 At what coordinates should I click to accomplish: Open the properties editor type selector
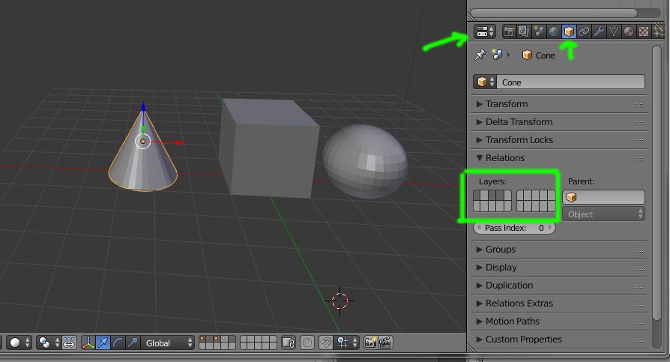pos(485,31)
